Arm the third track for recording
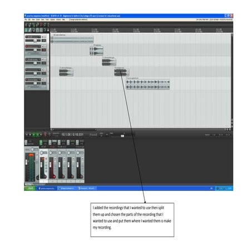This screenshot has height=252, width=252. click(26, 60)
